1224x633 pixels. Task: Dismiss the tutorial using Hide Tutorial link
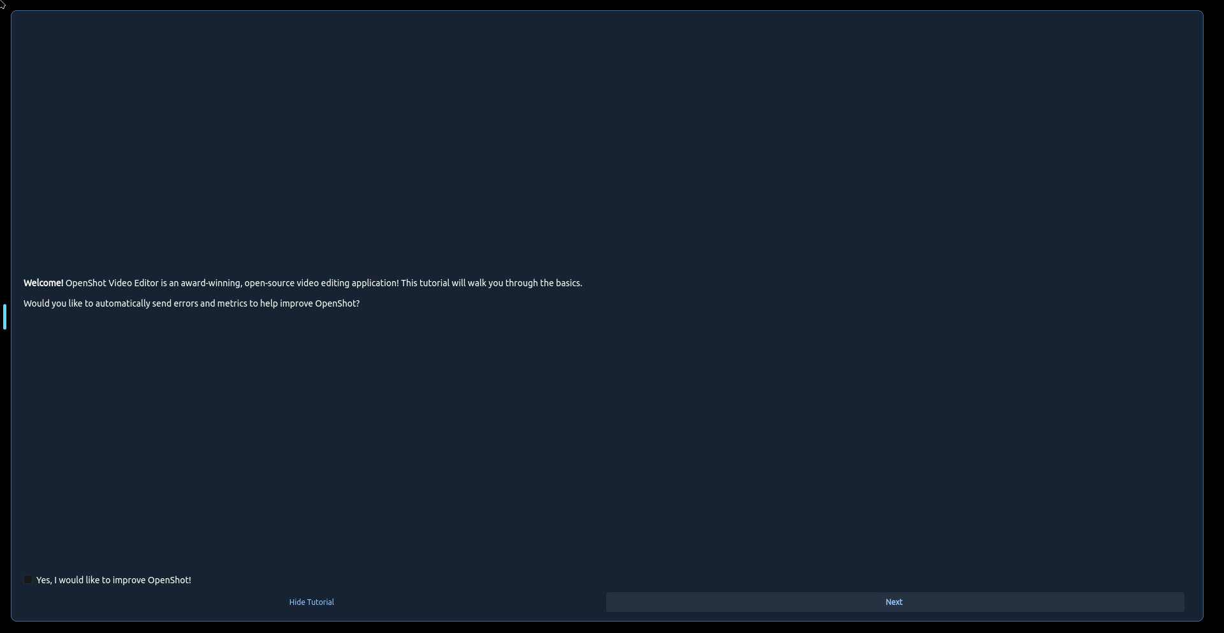point(311,602)
